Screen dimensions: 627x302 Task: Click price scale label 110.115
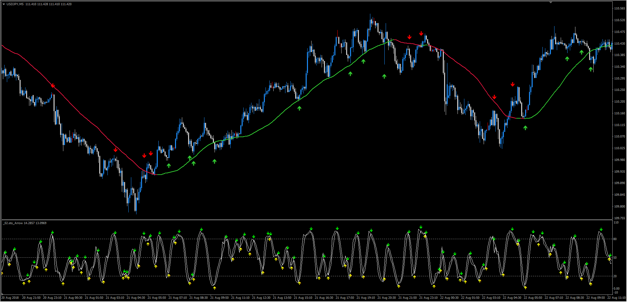[x=619, y=125]
